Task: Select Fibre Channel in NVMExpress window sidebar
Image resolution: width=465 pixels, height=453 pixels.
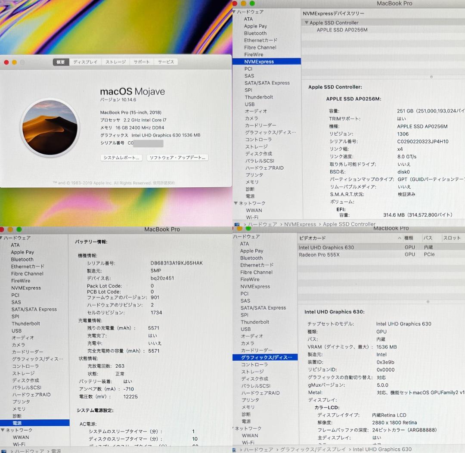Action: (x=260, y=47)
